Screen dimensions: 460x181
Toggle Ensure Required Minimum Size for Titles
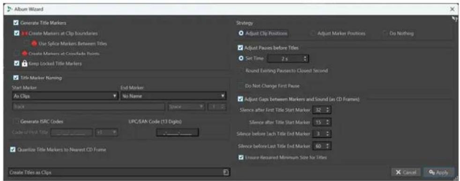241,158
